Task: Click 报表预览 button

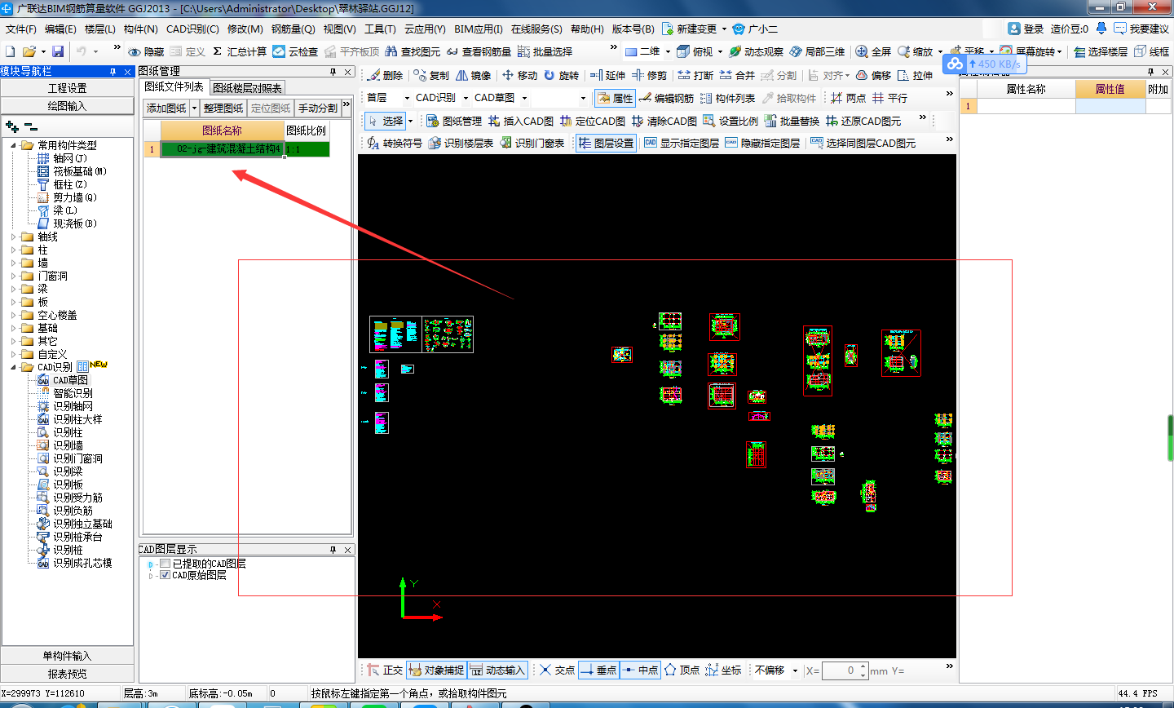Action: pos(67,674)
